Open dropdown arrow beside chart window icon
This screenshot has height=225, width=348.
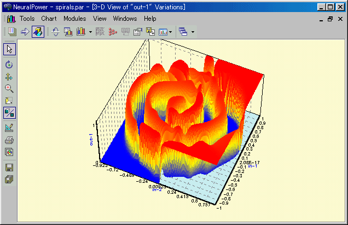click(x=171, y=32)
